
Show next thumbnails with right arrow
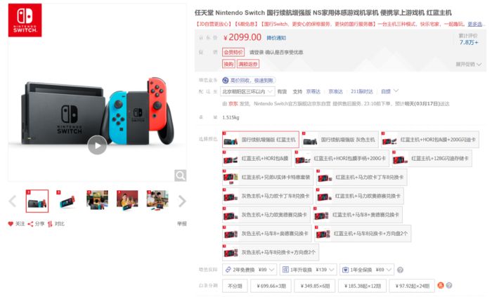[182, 201]
